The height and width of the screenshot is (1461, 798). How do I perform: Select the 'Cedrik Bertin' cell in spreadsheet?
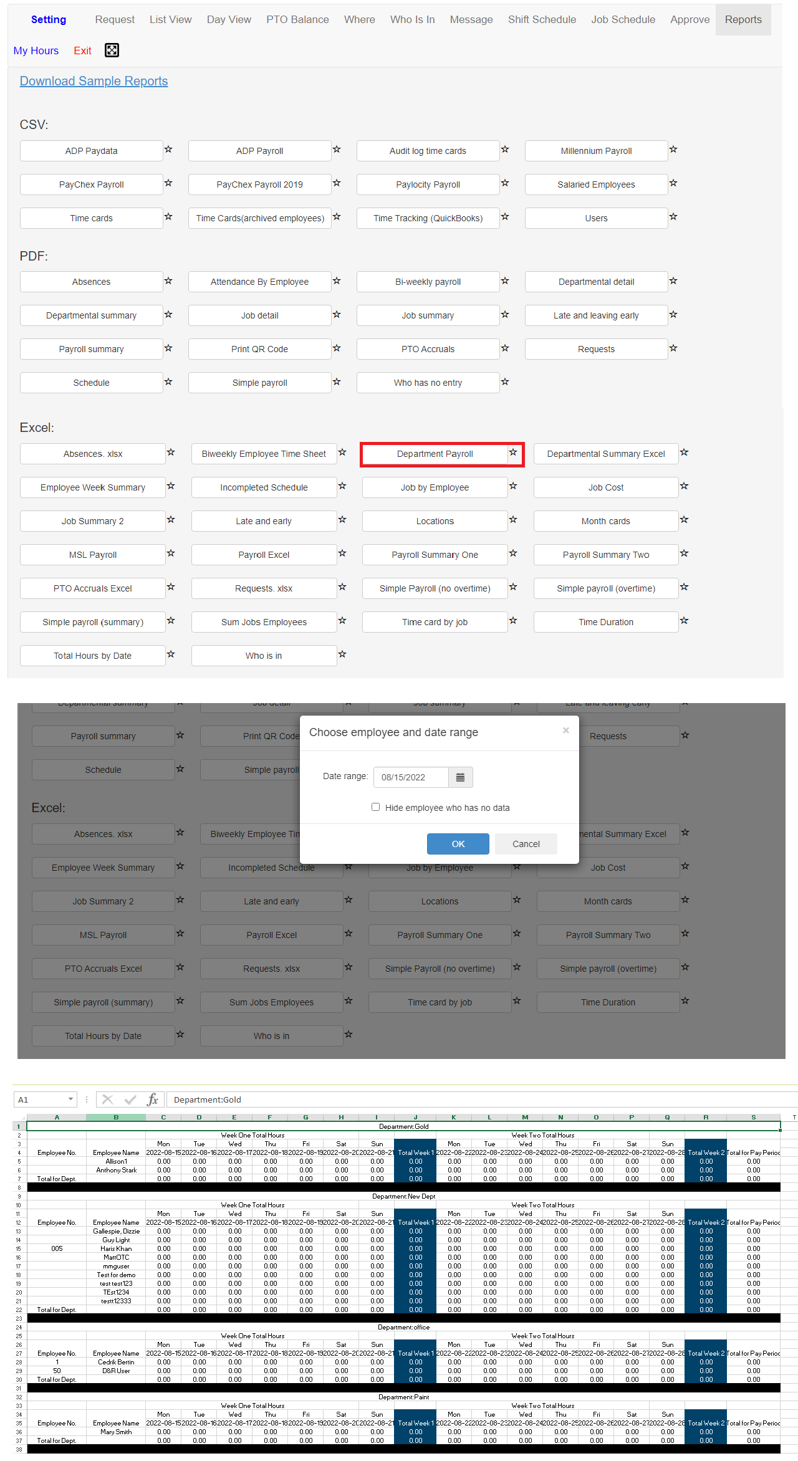tap(116, 1362)
